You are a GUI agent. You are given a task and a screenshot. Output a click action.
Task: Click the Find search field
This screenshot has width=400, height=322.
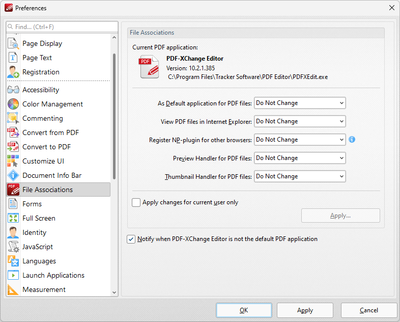(62, 27)
